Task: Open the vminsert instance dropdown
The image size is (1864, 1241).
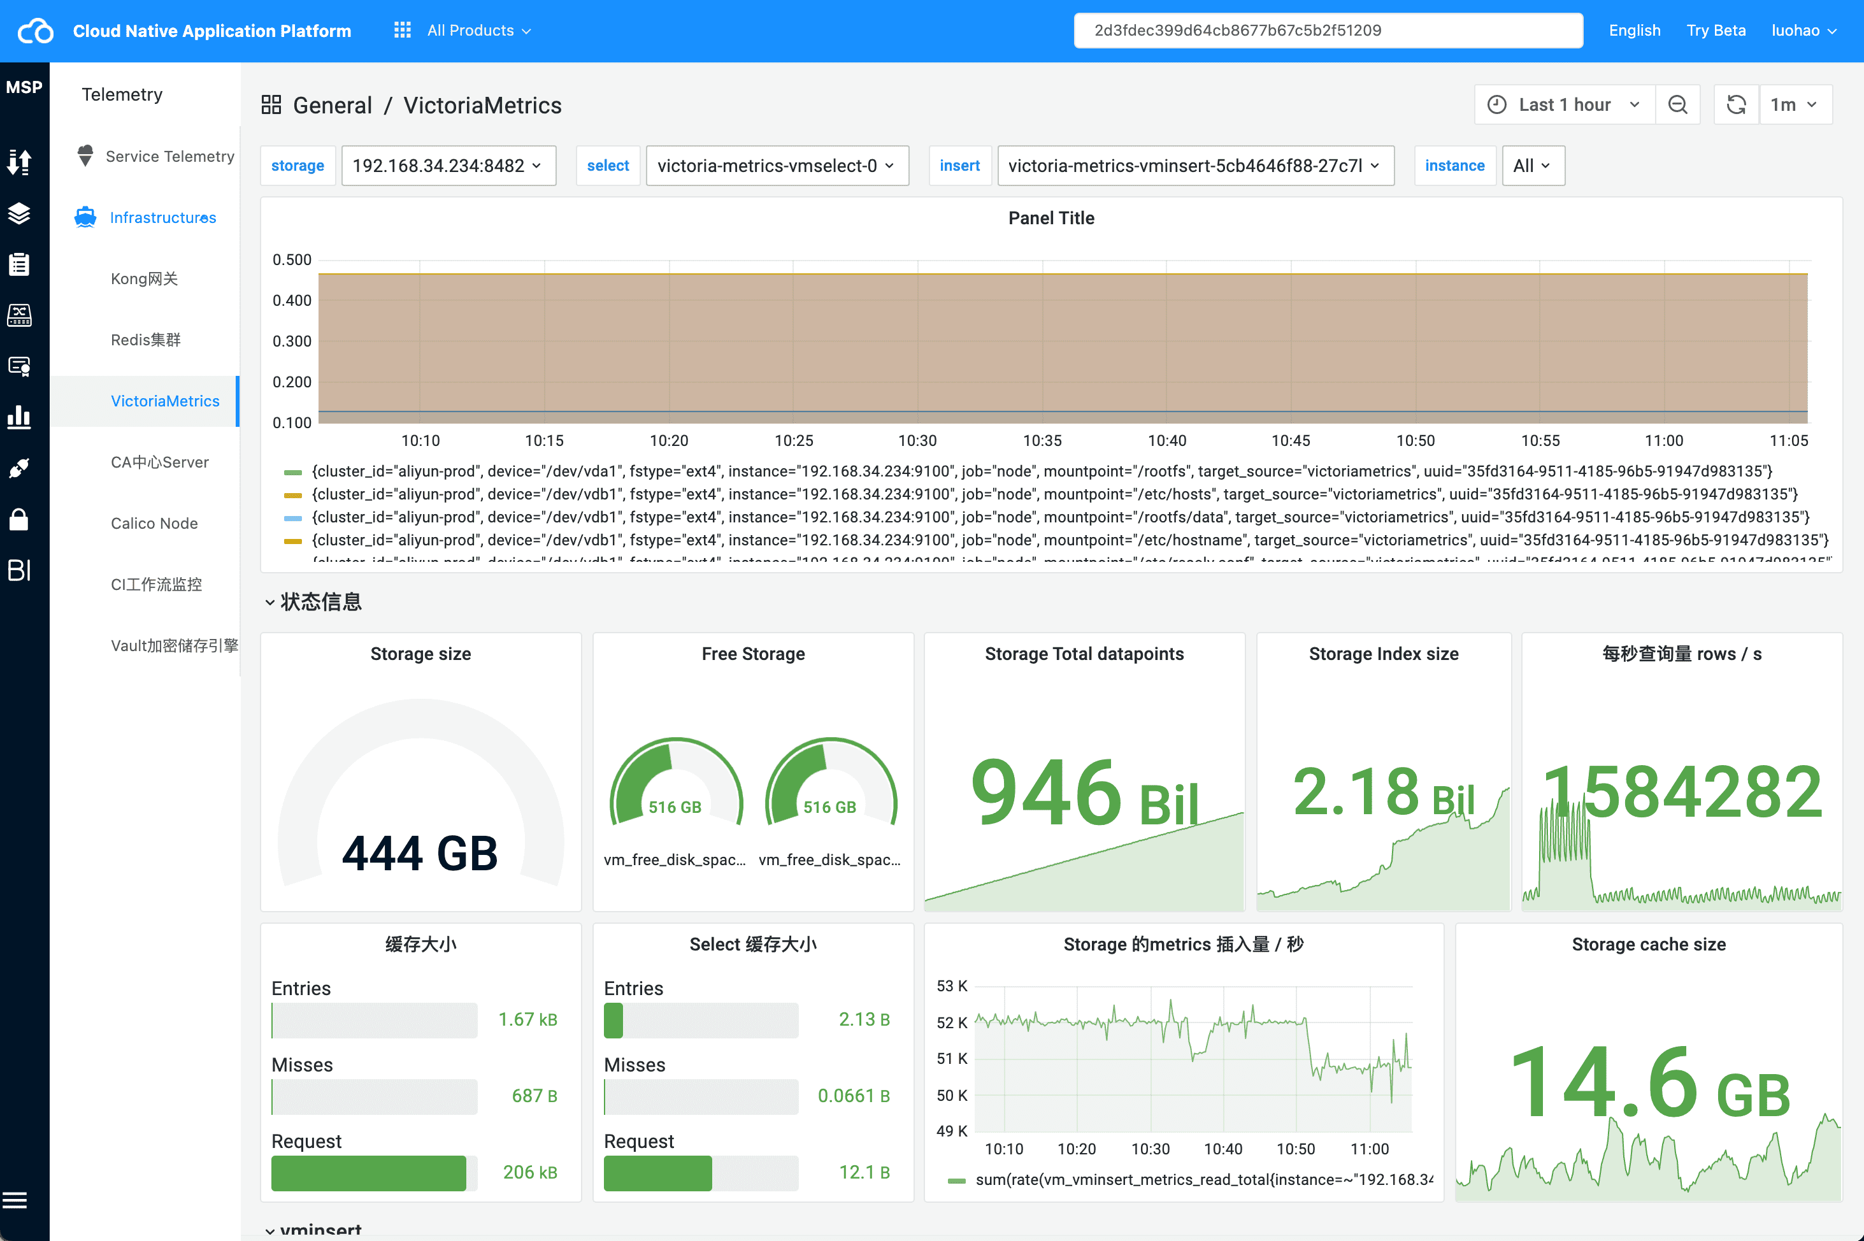Action: tap(1195, 166)
